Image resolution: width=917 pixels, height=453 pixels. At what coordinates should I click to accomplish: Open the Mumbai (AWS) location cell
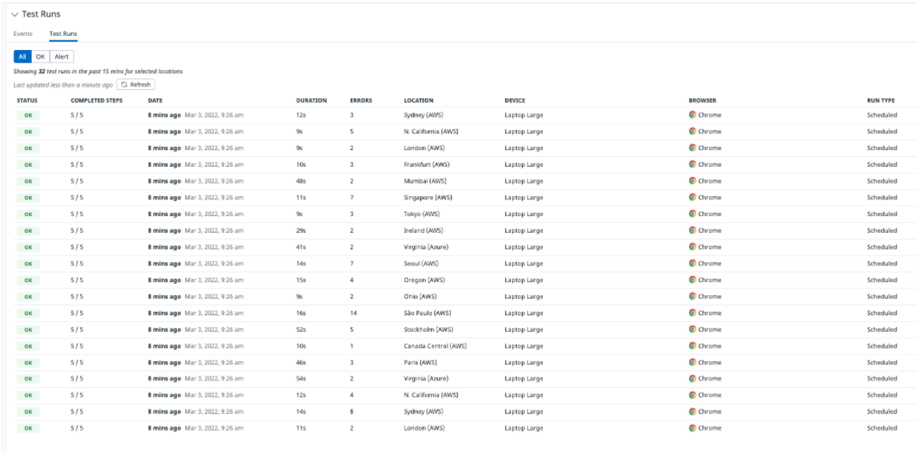(x=424, y=181)
